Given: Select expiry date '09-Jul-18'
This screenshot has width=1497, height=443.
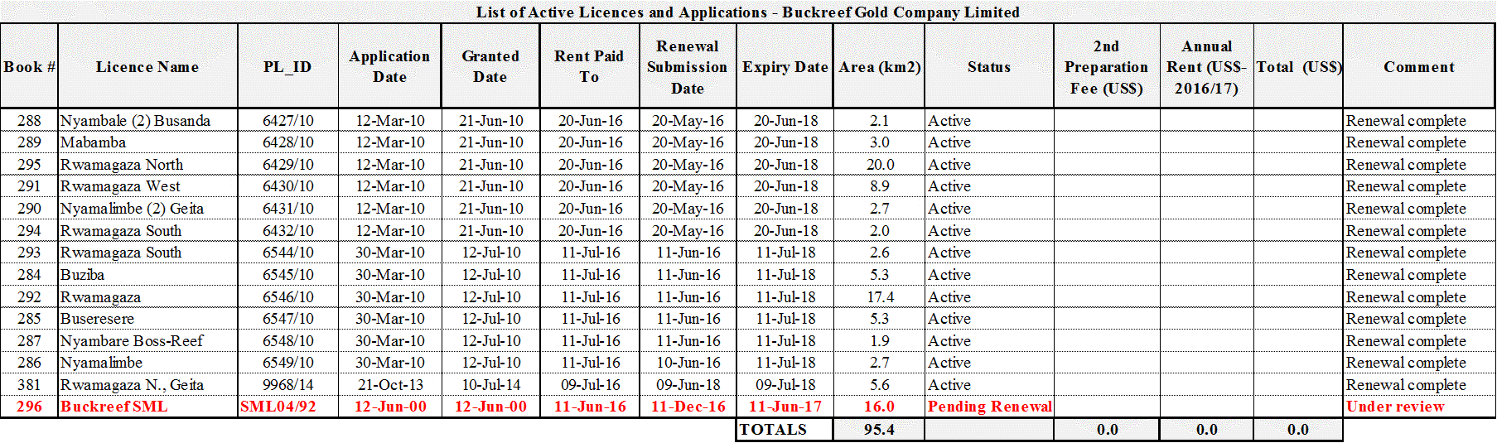Looking at the screenshot, I should [x=785, y=385].
